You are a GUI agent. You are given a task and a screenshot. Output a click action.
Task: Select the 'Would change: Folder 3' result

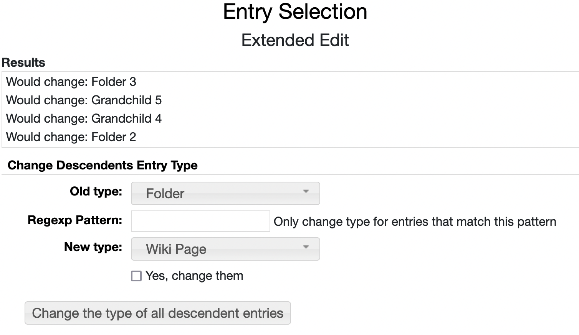71,82
